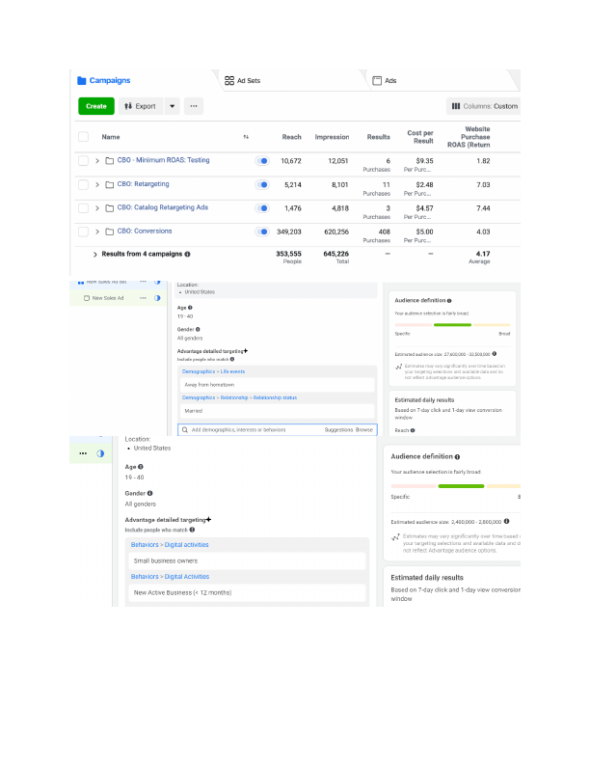This screenshot has height=764, width=590.
Task: Open Gender info icon in Demographics targeting panel
Action: click(x=198, y=329)
